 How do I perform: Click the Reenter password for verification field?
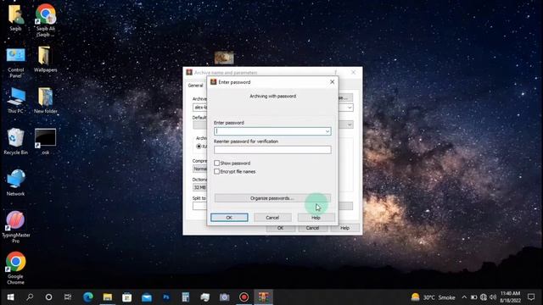click(x=272, y=150)
